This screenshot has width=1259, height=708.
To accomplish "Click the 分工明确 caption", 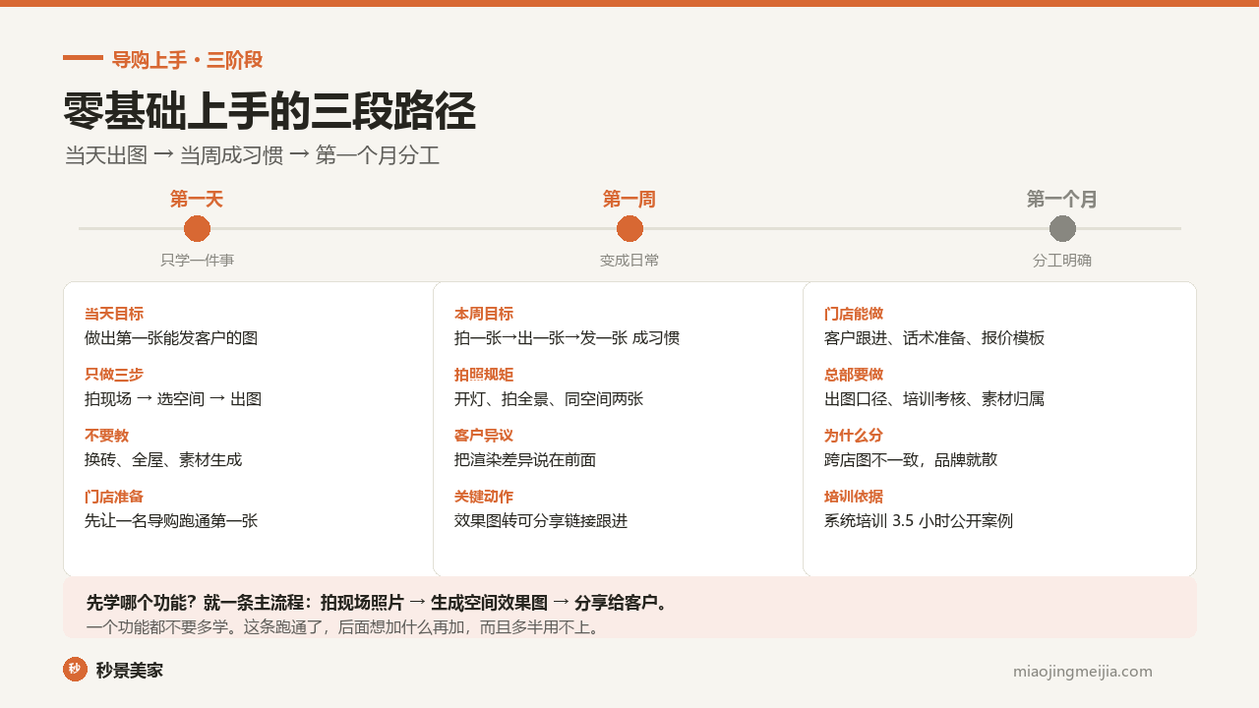I will click(x=1062, y=261).
